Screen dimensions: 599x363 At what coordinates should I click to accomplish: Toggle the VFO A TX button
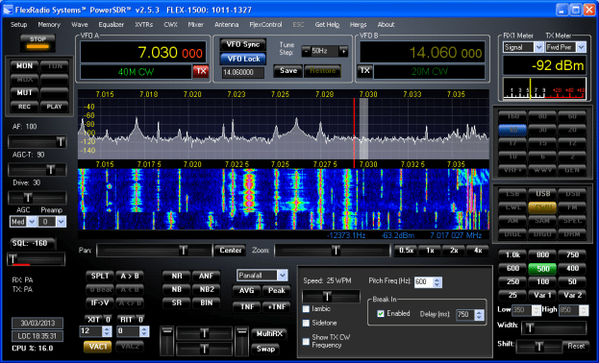201,71
